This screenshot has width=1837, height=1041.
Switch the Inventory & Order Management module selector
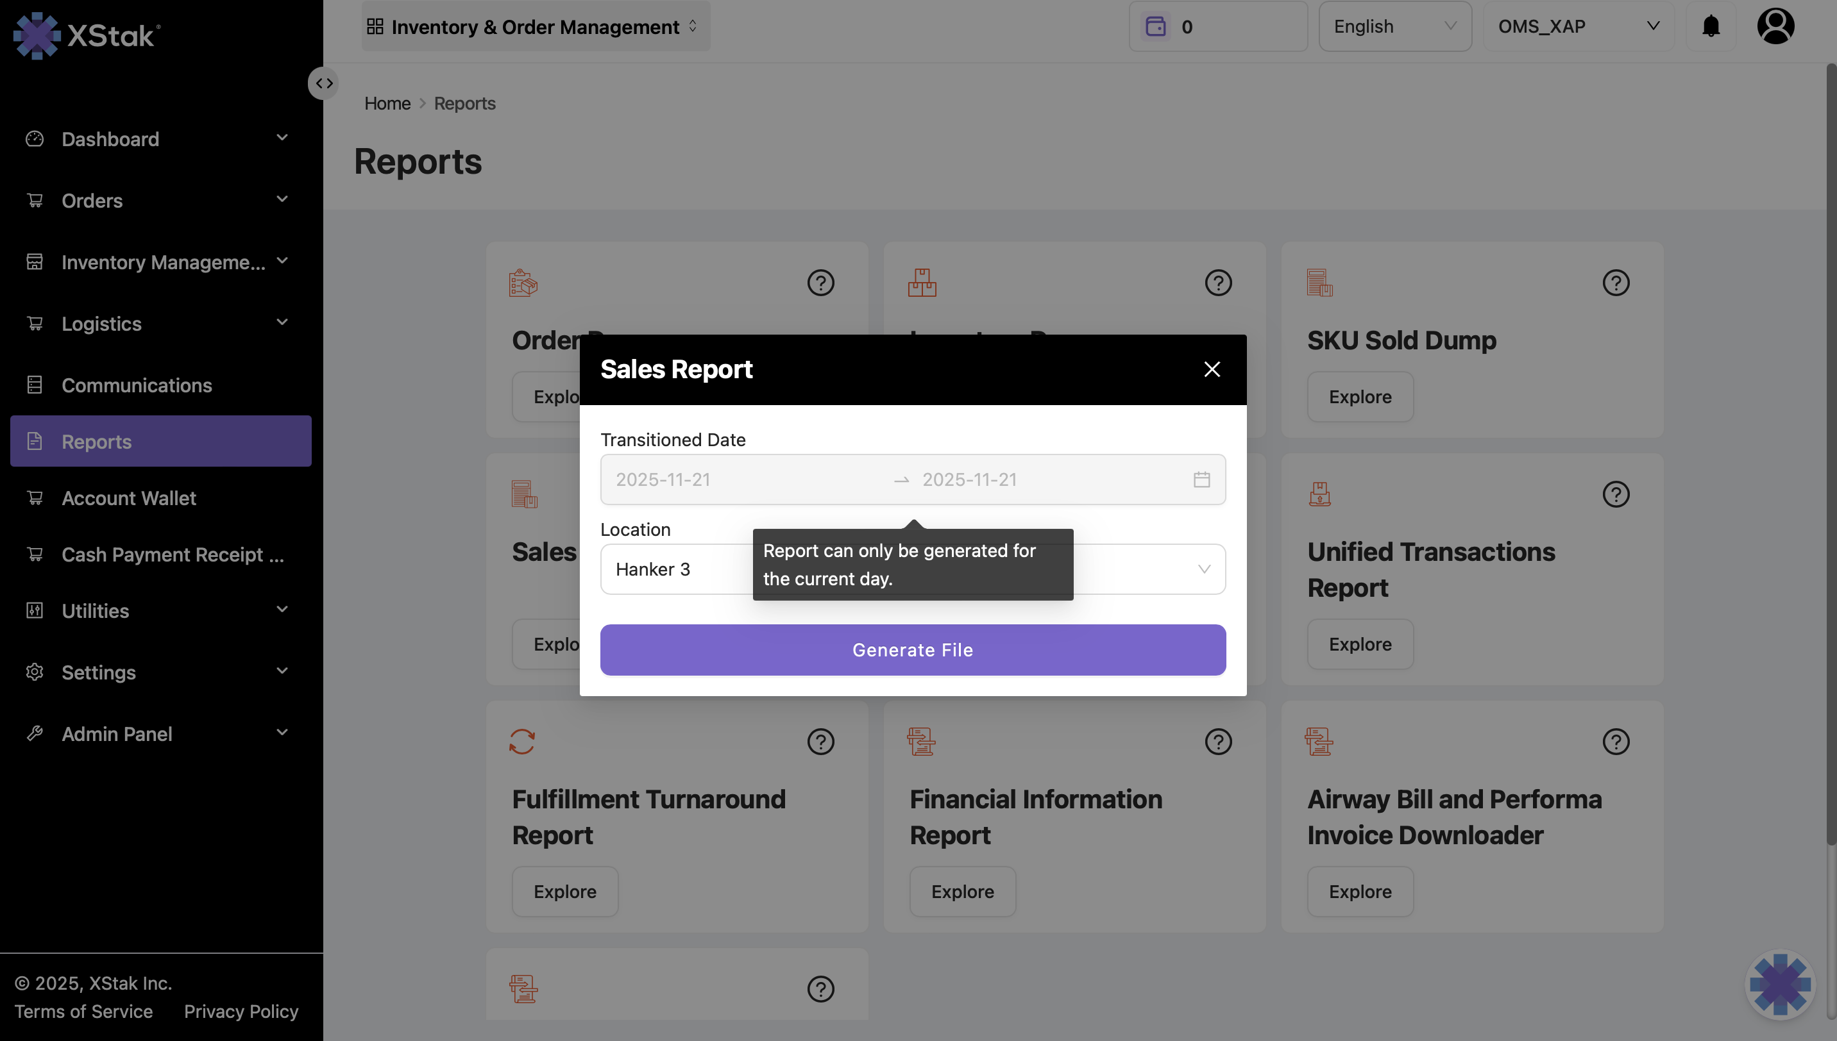[x=534, y=26]
